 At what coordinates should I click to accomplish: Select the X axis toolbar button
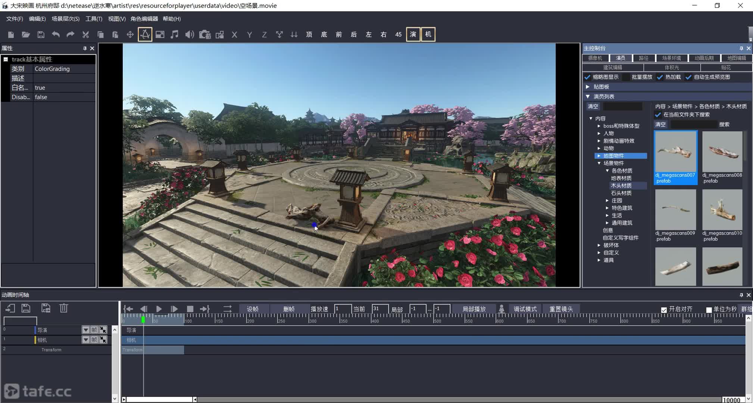pos(234,35)
